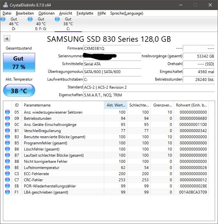Viewport: 218px width, 224px height.
Task: Click the Schnittstelle field Serial ATA
Action: click(x=112, y=64)
